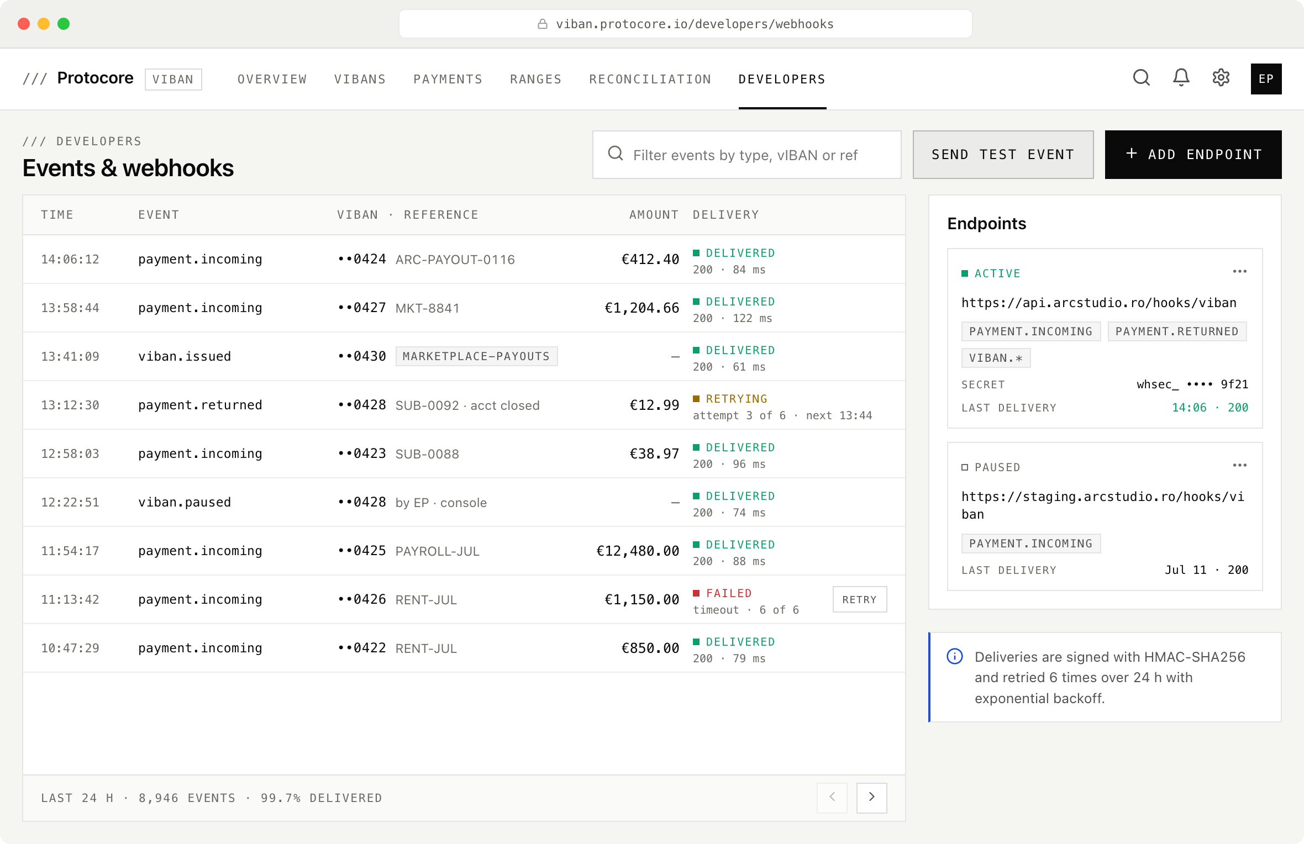Click the payment.returned event
1304x844 pixels.
click(x=200, y=405)
